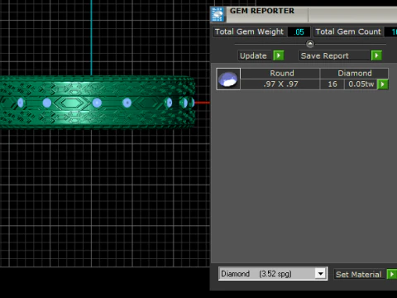The width and height of the screenshot is (397, 298).
Task: Click the gem quantity 16 cell
Action: pos(332,84)
